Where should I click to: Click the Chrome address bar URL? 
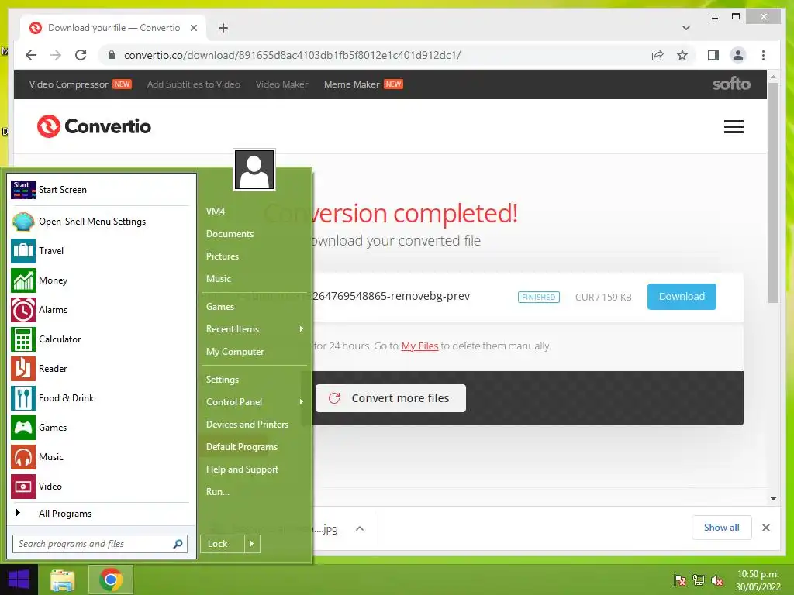pyautogui.click(x=292, y=55)
